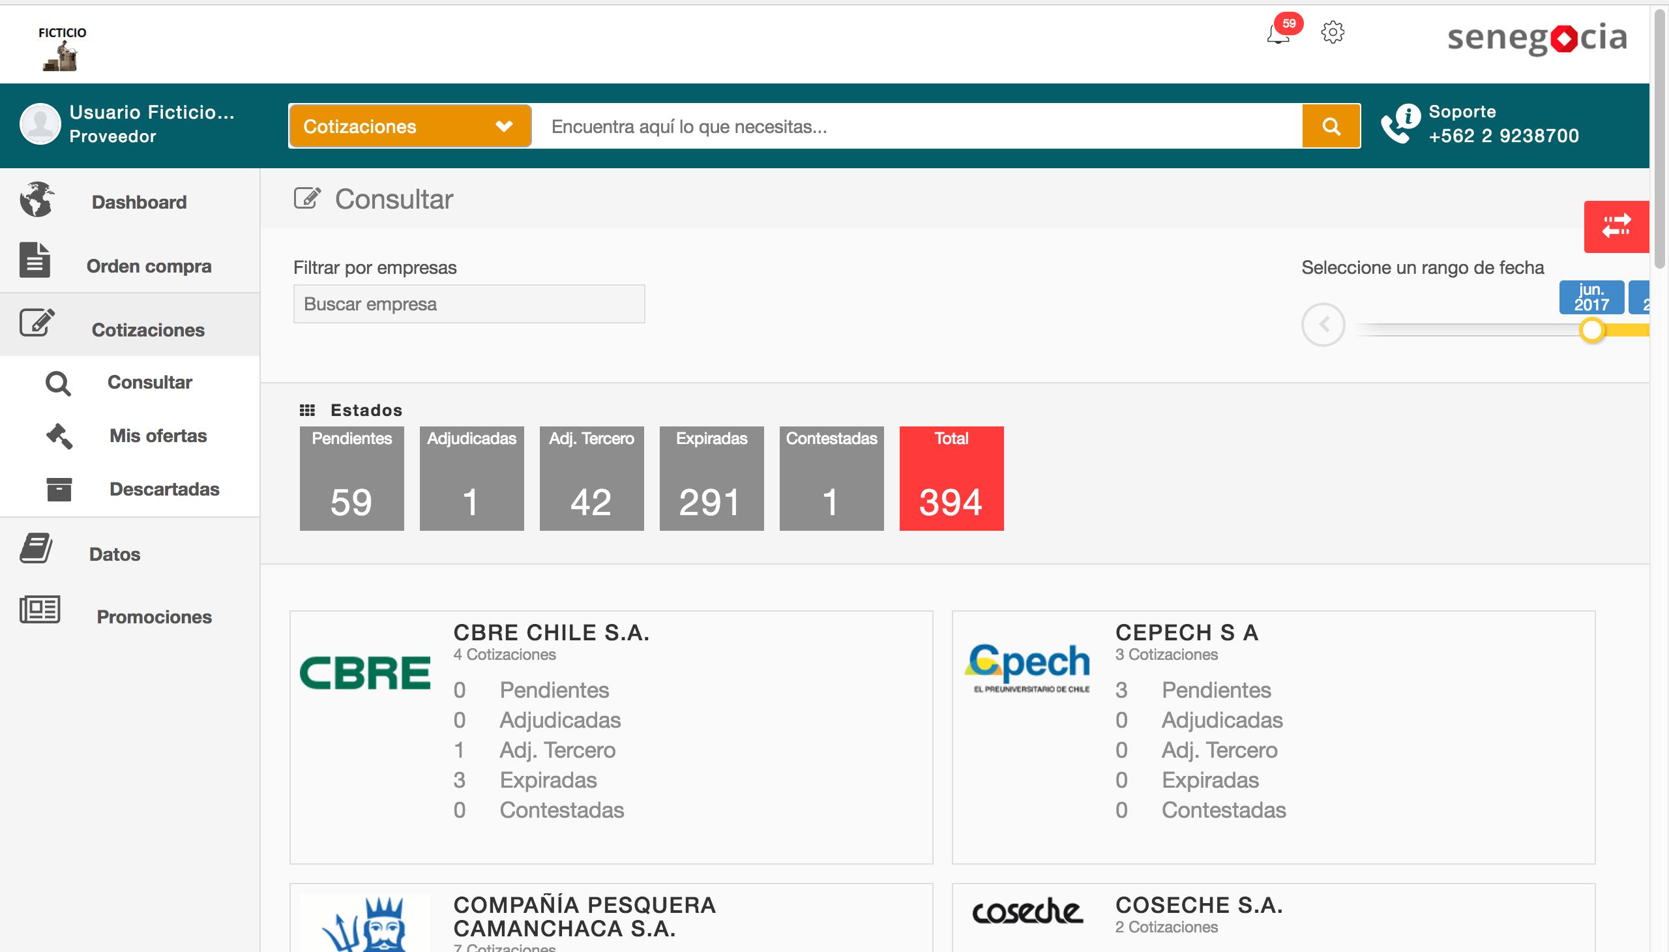Select Consultar submenu item
This screenshot has height=952, width=1669.
[150, 382]
